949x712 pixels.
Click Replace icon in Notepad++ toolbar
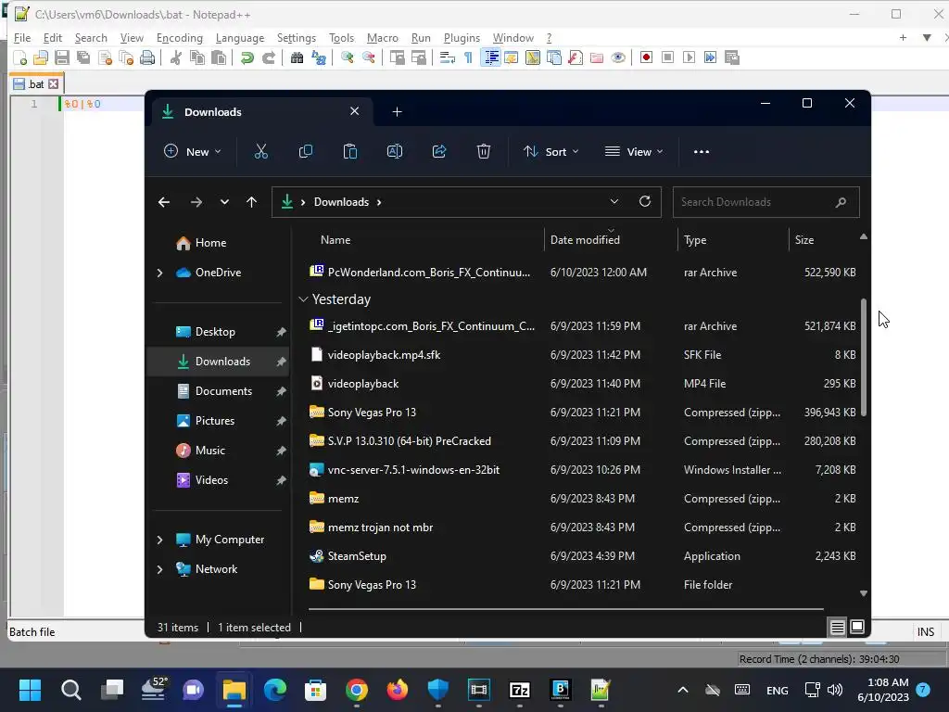pos(319,57)
